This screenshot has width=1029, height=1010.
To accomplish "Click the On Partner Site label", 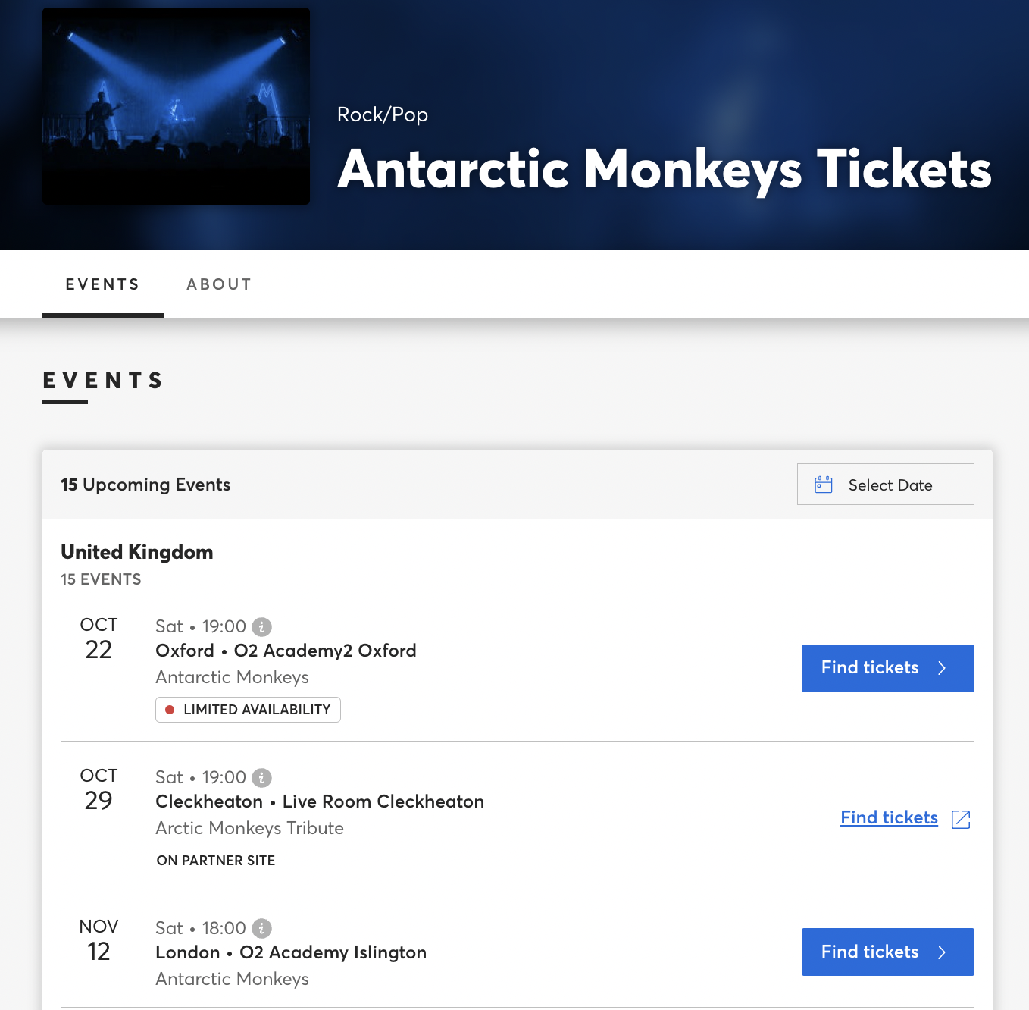I will point(216,861).
